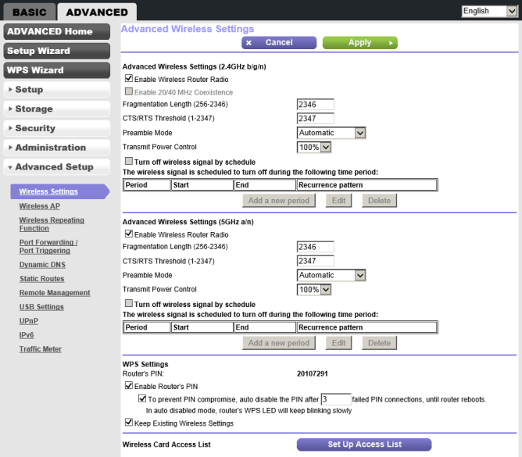Click 2.4GHz Add a new period button

point(279,200)
